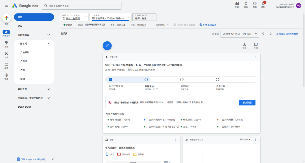Open the help question mark icon
This screenshot has width=305, height=163.
coord(254,4)
